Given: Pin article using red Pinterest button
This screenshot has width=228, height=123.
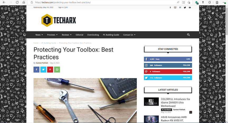Looking at the screenshot, I should point(50,70).
